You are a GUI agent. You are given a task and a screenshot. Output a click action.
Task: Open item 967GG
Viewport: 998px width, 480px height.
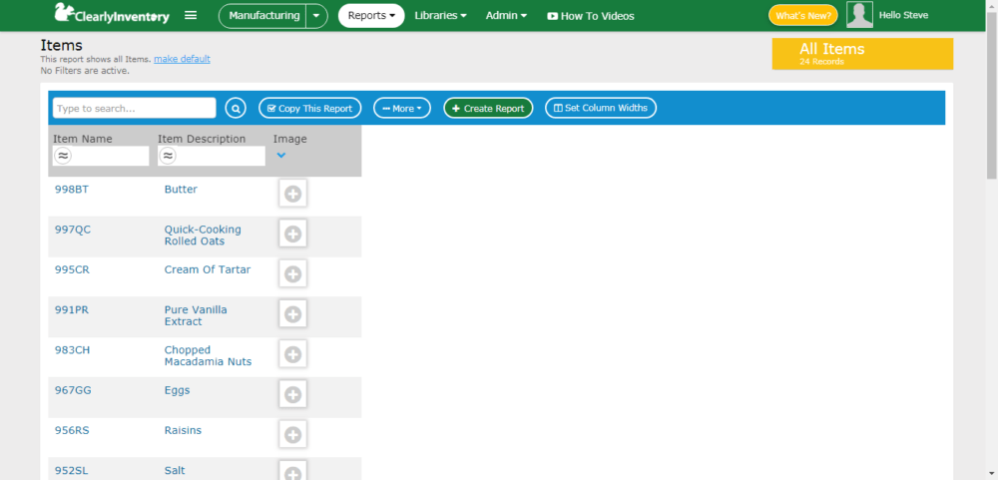click(x=73, y=389)
